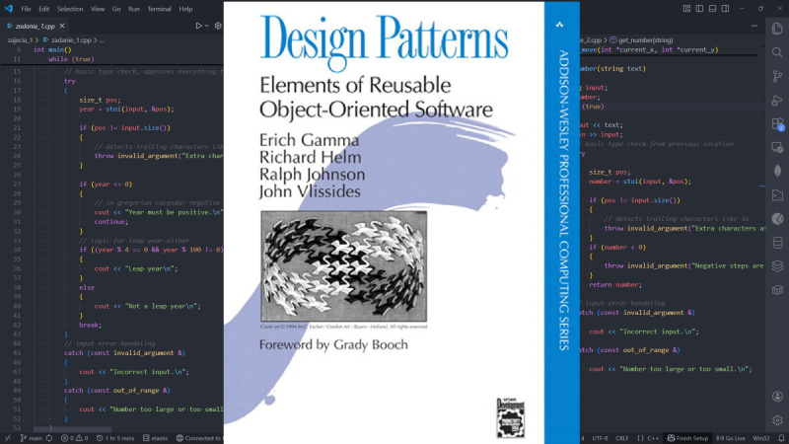This screenshot has width=789, height=444.
Task: Click the VS Code logo icon
Action: pos(9,9)
